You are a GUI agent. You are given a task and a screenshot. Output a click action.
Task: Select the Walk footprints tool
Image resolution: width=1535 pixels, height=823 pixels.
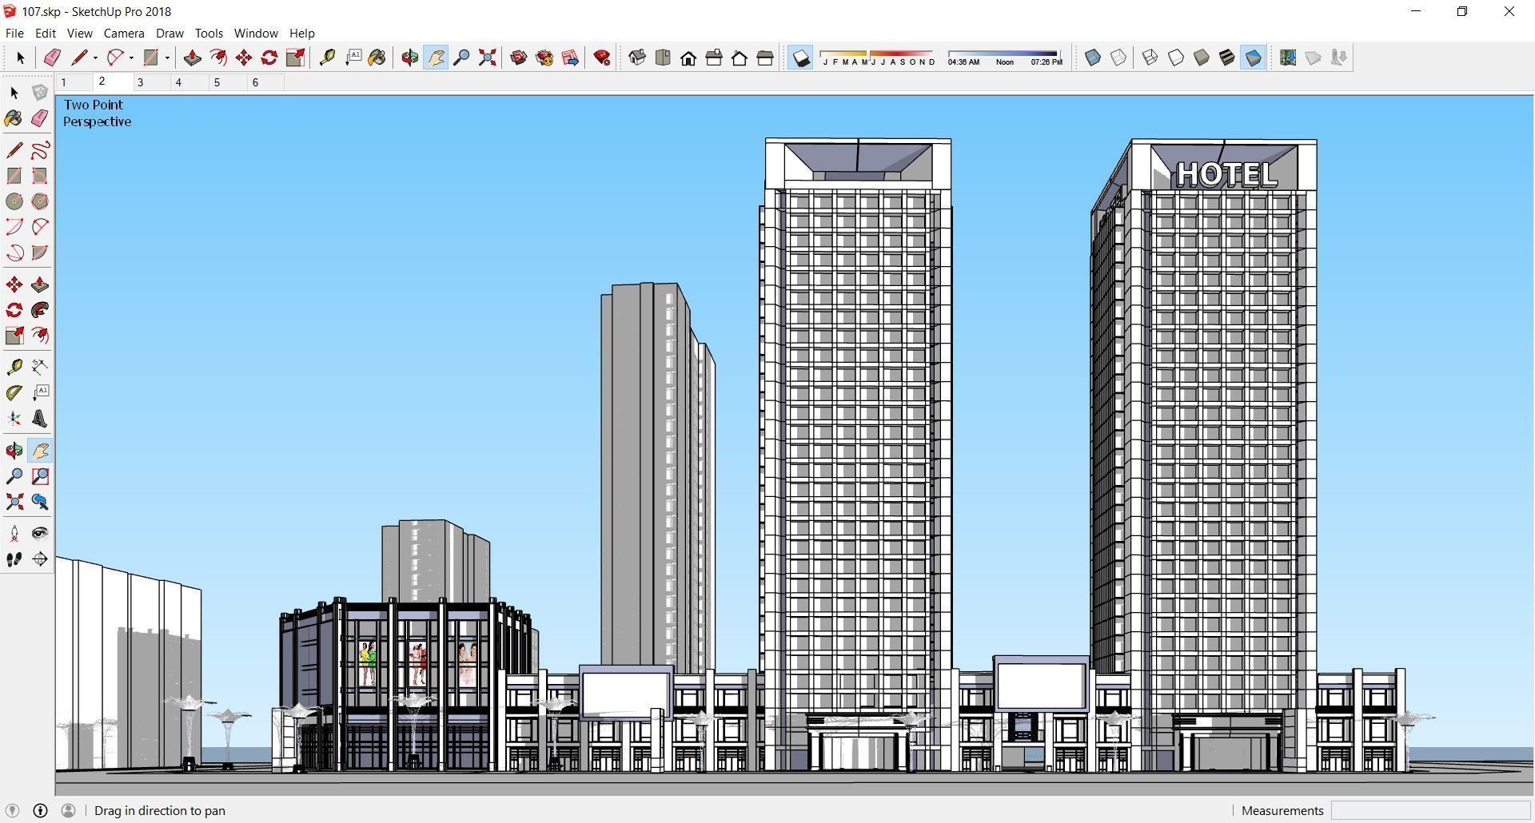[14, 559]
